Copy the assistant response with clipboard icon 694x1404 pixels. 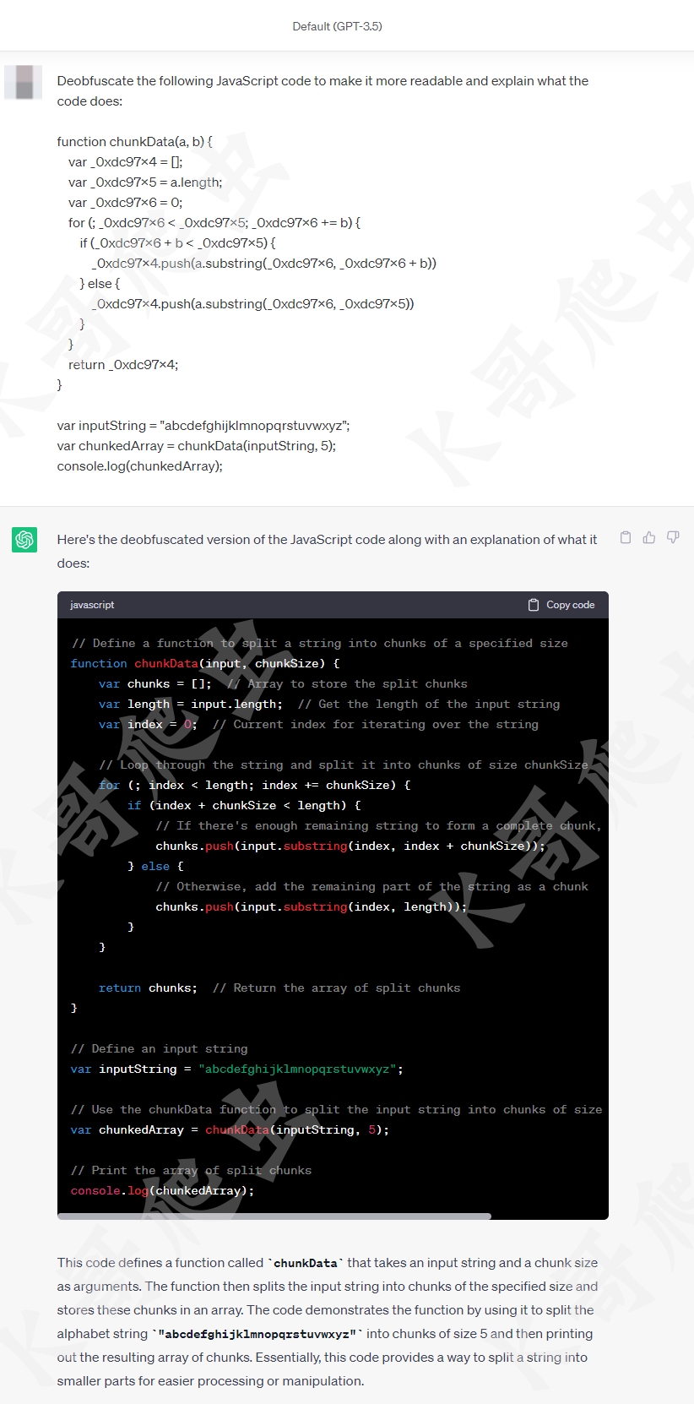(626, 537)
